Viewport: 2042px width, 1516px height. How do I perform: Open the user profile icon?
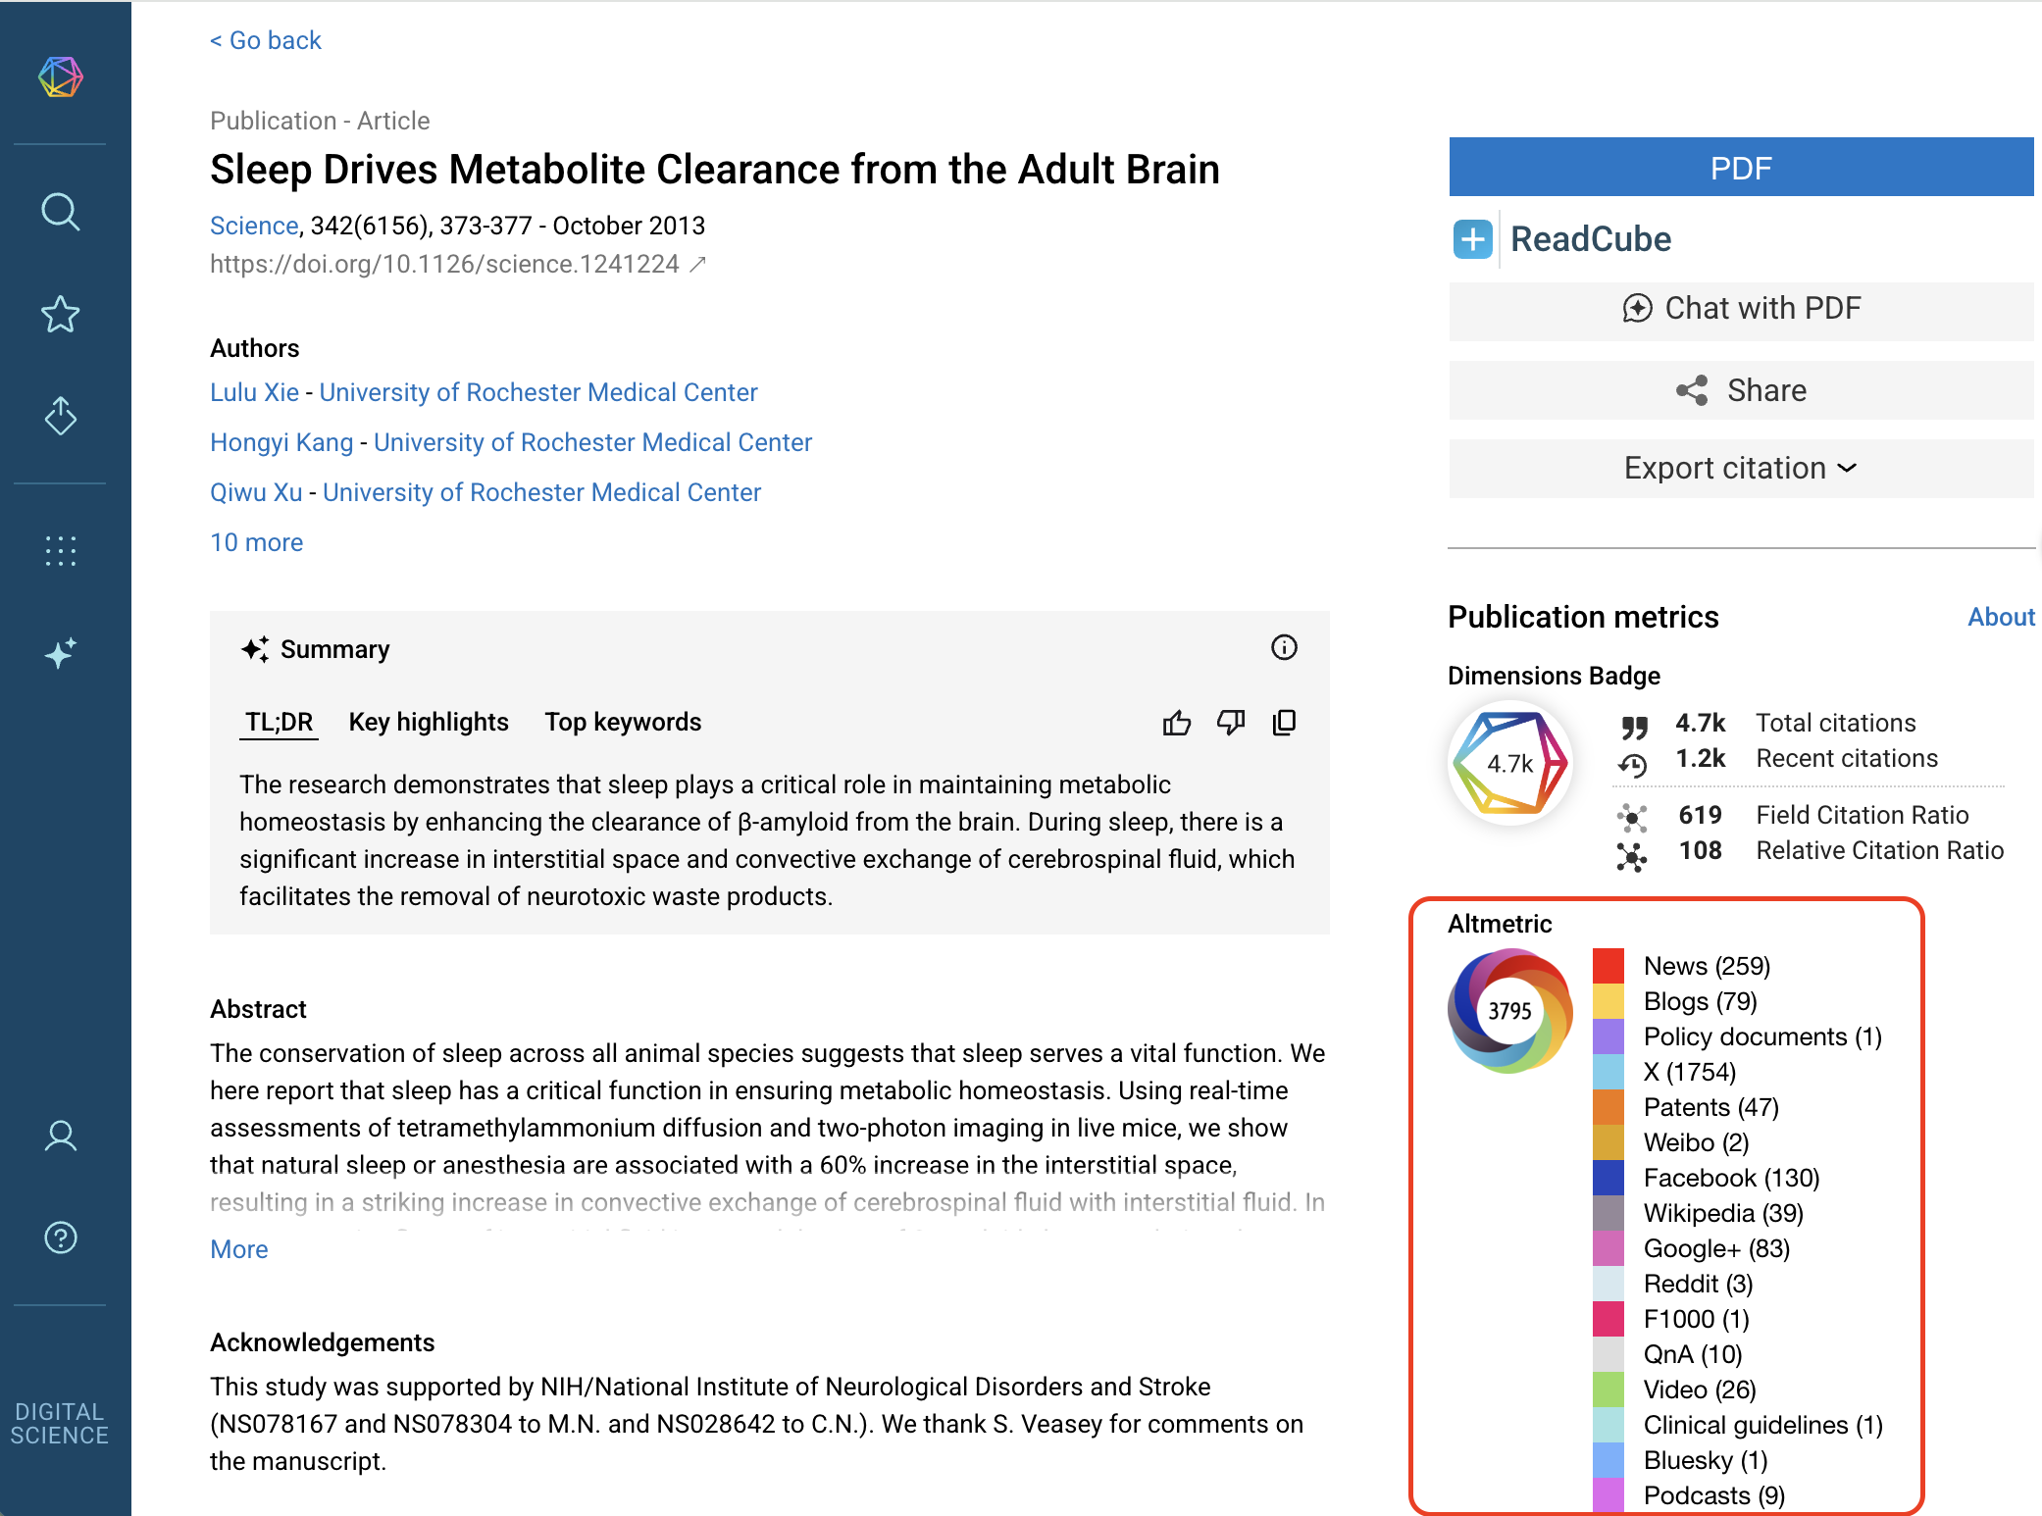(61, 1136)
